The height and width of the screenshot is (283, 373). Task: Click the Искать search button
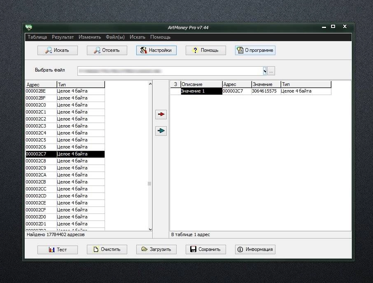(58, 50)
